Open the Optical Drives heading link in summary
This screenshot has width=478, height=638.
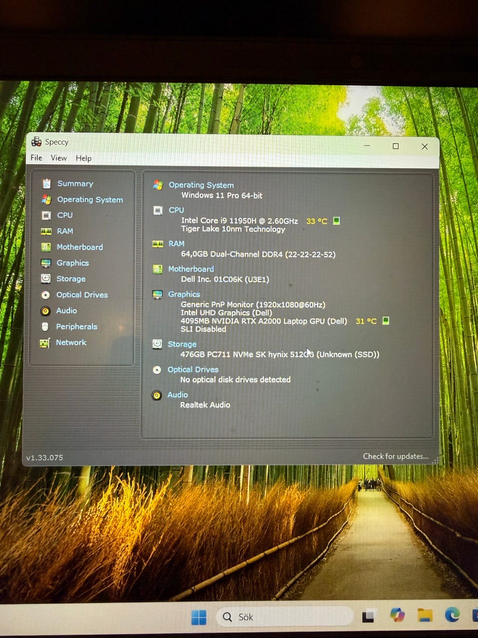(x=193, y=369)
